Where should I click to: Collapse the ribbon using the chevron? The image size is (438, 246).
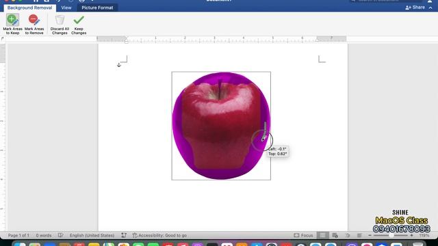click(x=430, y=8)
